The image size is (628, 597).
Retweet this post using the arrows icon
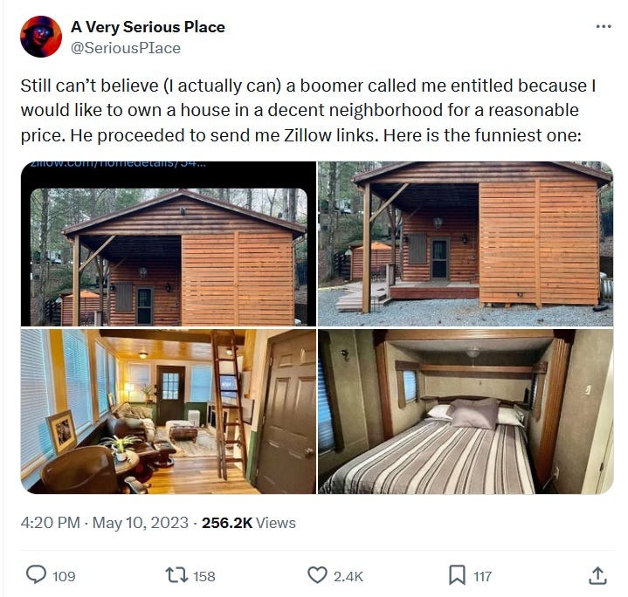[x=176, y=575]
